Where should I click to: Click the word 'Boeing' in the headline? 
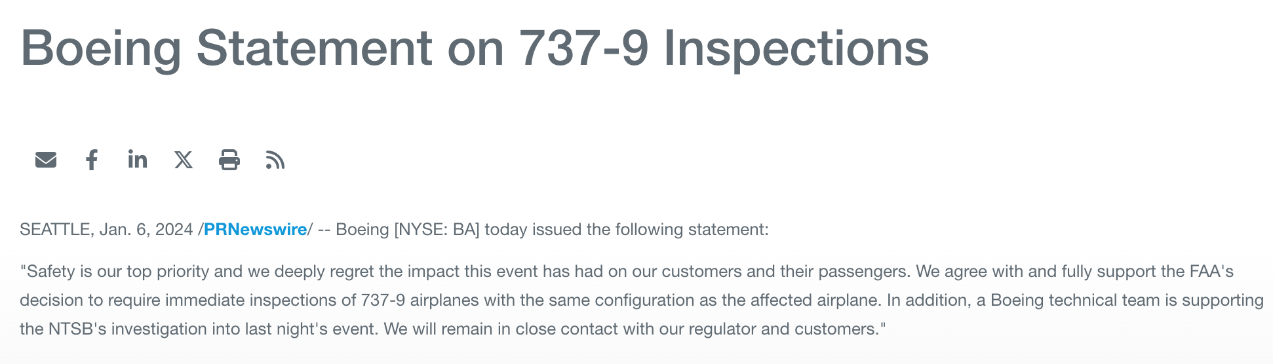[101, 48]
